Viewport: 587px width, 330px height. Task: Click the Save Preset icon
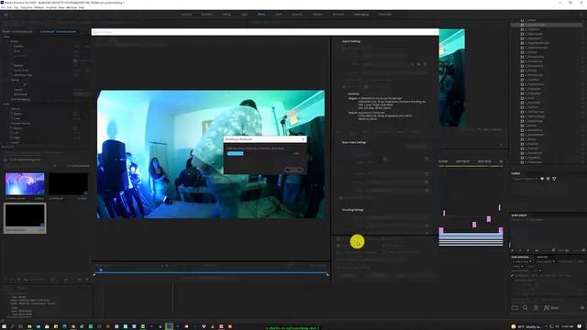point(413,64)
